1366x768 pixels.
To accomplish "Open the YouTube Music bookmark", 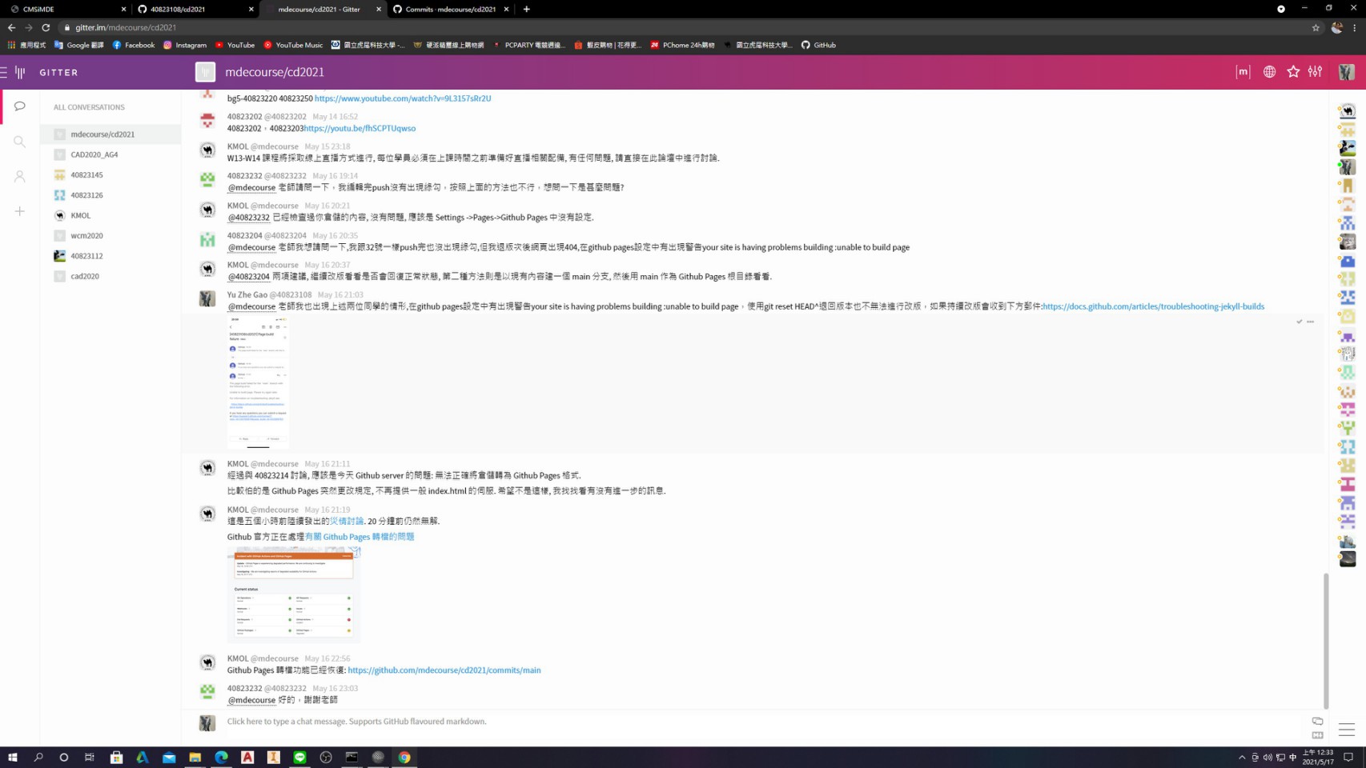I will [x=293, y=45].
